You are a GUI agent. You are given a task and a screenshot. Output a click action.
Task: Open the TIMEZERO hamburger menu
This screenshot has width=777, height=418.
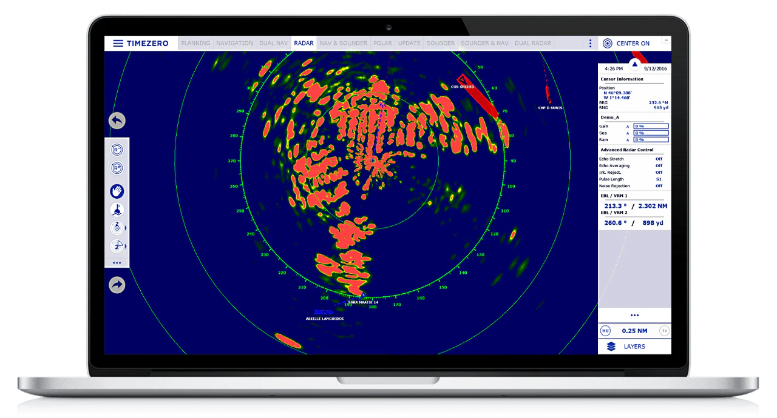click(118, 44)
